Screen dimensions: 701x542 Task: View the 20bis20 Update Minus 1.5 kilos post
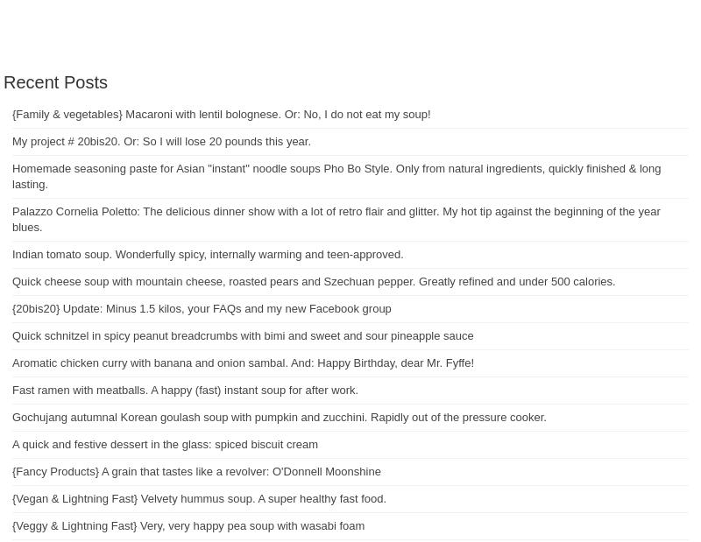coord(202,309)
